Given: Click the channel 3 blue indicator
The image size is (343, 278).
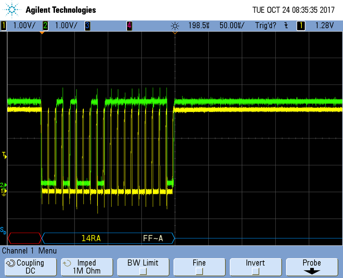Looking at the screenshot, I should pos(87,26).
